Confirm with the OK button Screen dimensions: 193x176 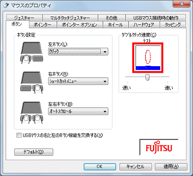[x=100, y=167]
